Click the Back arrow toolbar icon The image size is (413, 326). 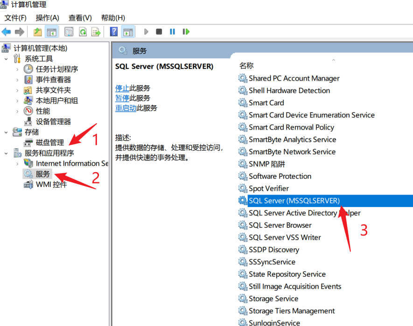tap(6, 32)
